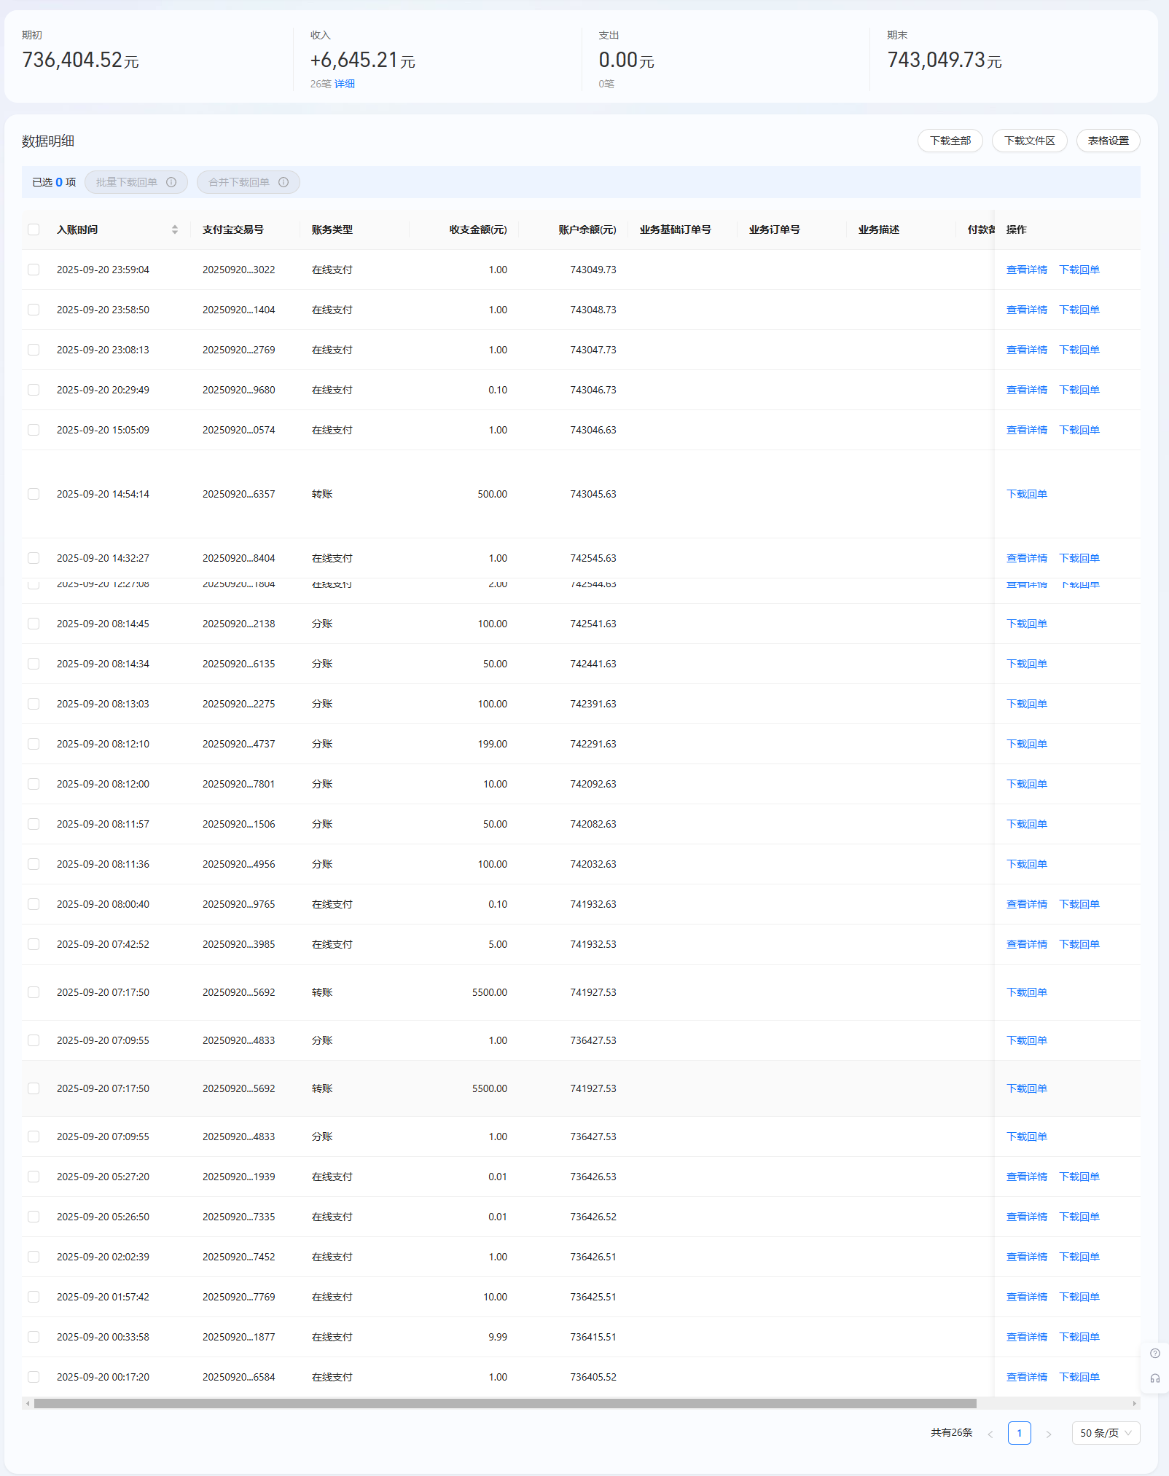The width and height of the screenshot is (1169, 1476).
Task: Open customer service headset icon
Action: pos(1155,1378)
